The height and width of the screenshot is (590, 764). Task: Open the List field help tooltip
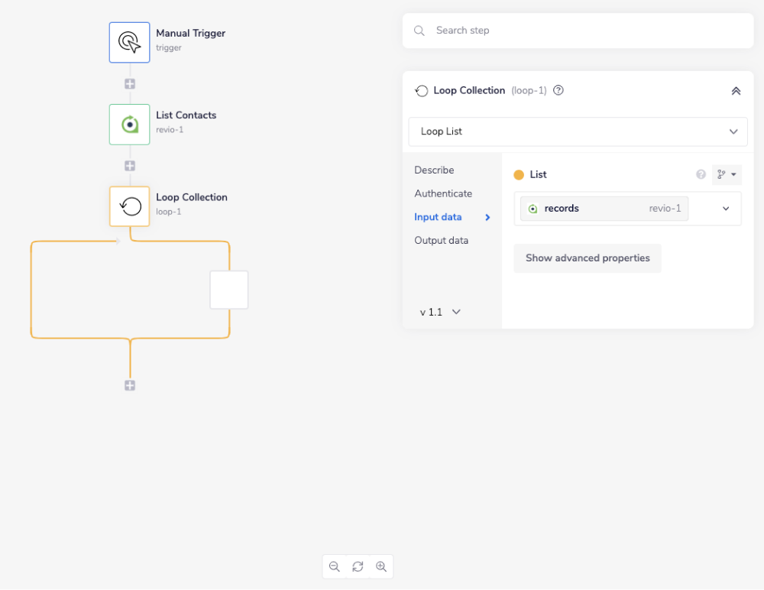coord(701,175)
